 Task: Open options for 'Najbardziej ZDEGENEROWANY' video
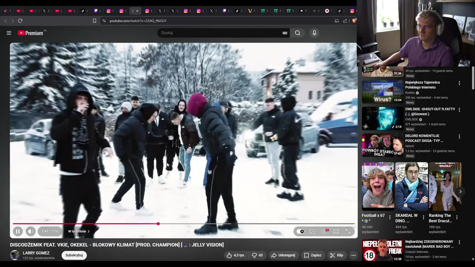pyautogui.click(x=459, y=242)
